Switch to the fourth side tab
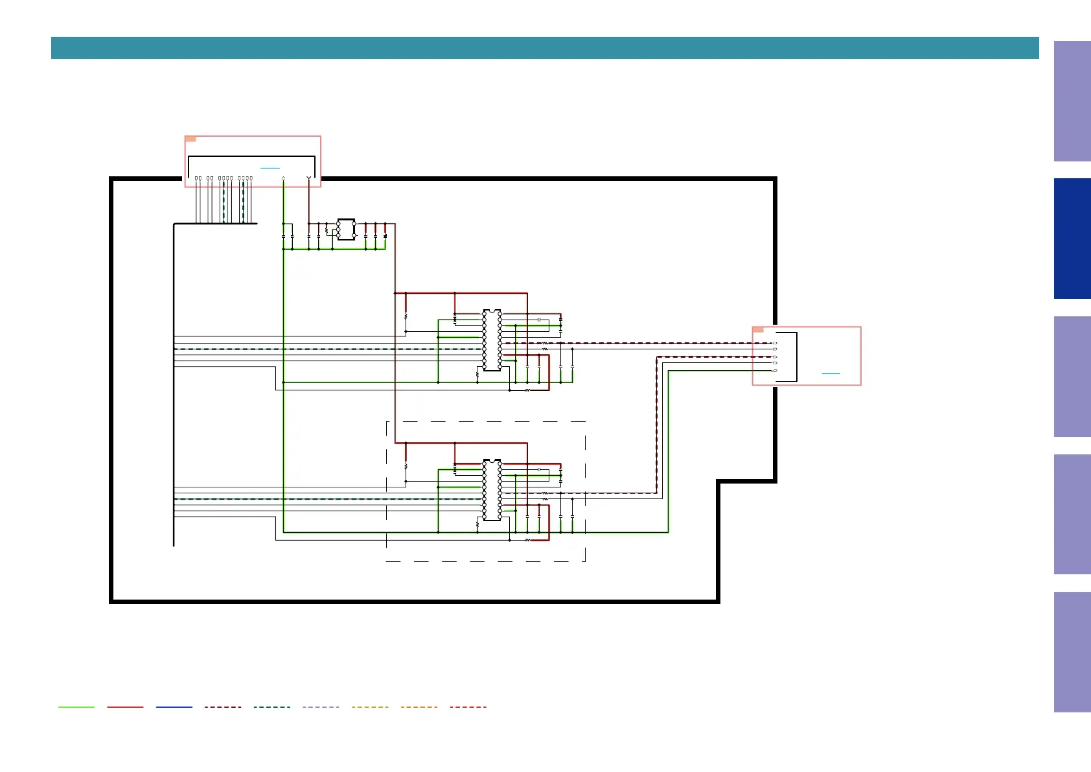 pos(1072,515)
